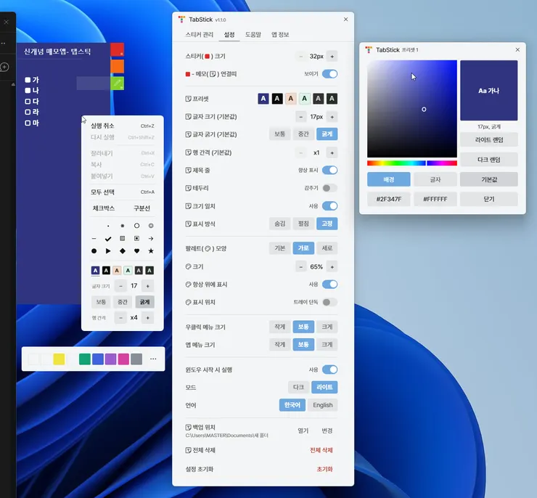Apply the mint A preset in the right-click menu
This screenshot has height=498, width=537.
click(128, 271)
